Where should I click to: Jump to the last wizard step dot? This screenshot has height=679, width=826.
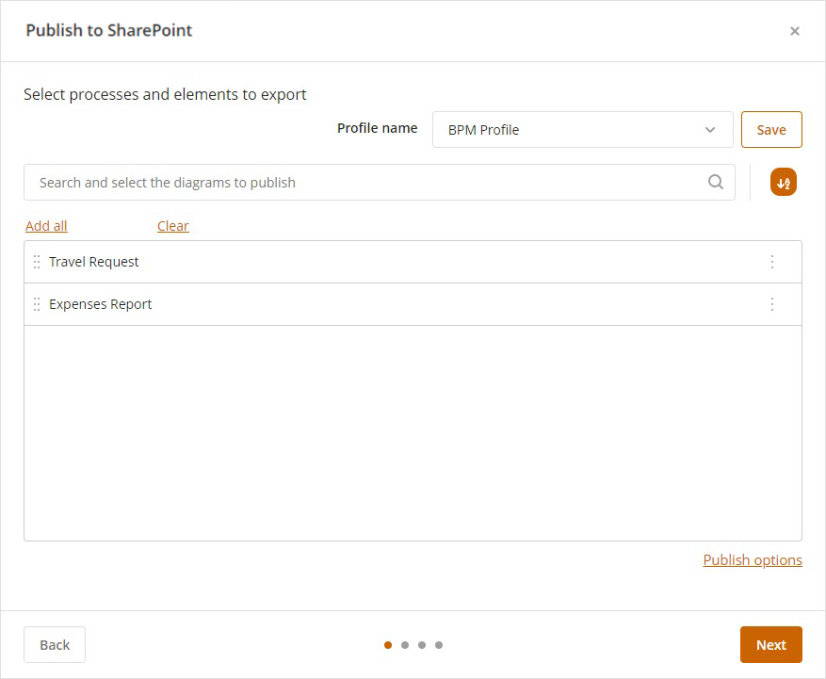point(439,645)
